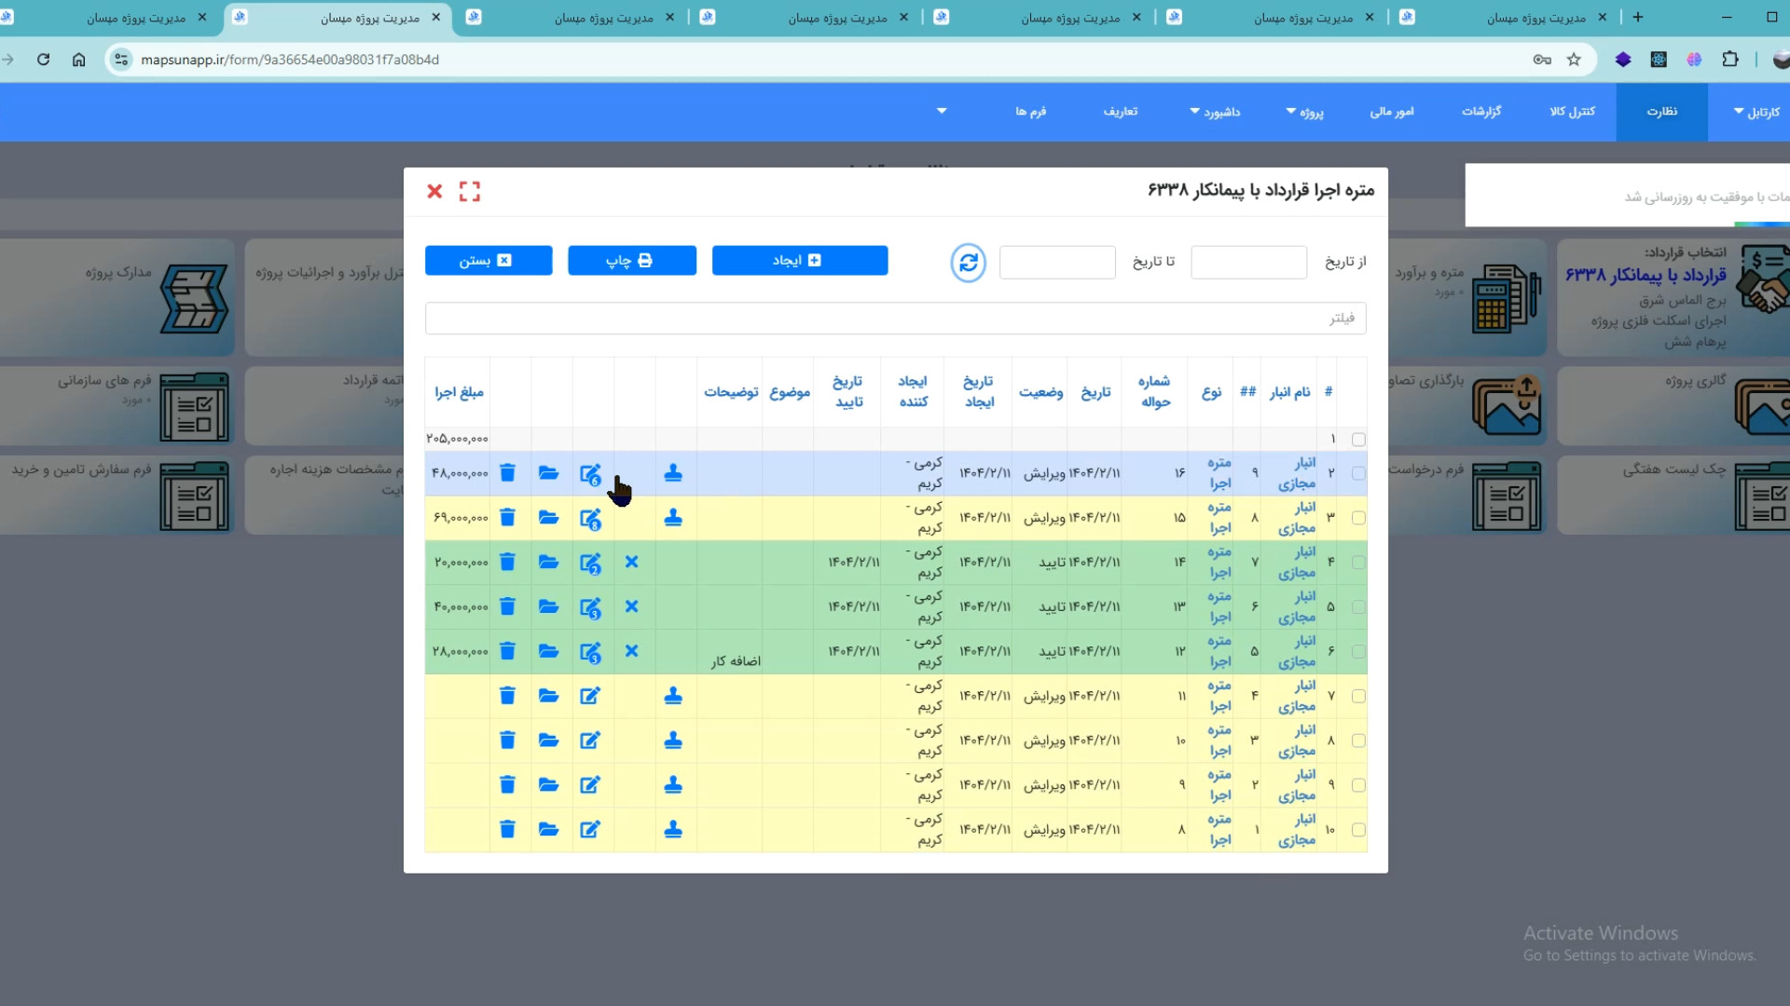The image size is (1790, 1006).
Task: Click the fullscreen expand icon in dialog header
Action: click(470, 192)
